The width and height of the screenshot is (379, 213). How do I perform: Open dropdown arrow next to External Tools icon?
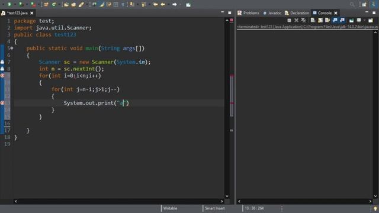[38, 4]
